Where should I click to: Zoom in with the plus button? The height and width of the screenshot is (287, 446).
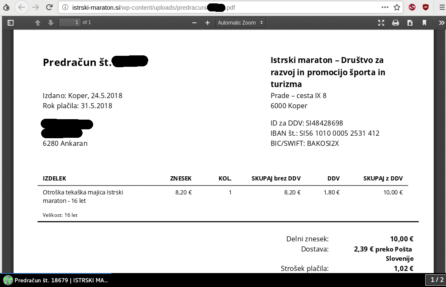tap(208, 23)
